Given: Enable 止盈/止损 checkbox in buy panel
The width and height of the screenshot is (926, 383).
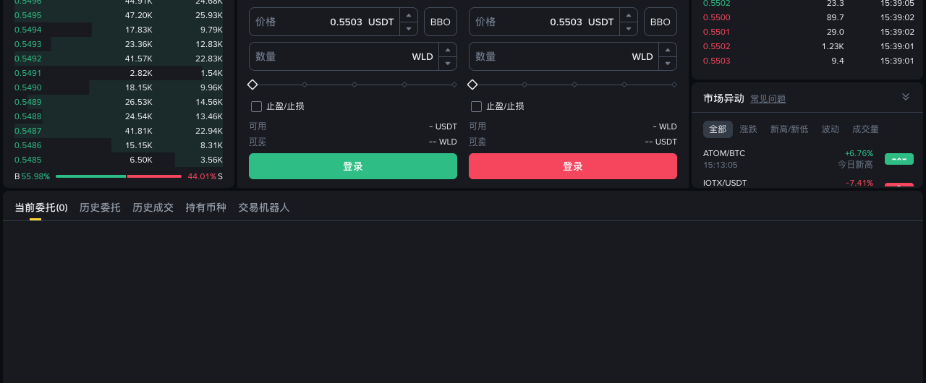Looking at the screenshot, I should 256,106.
